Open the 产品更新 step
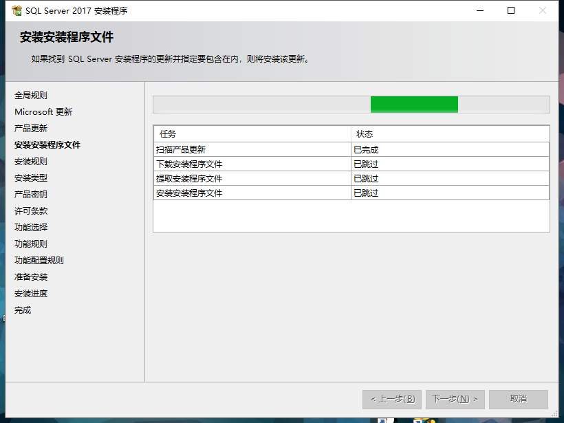 (31, 128)
